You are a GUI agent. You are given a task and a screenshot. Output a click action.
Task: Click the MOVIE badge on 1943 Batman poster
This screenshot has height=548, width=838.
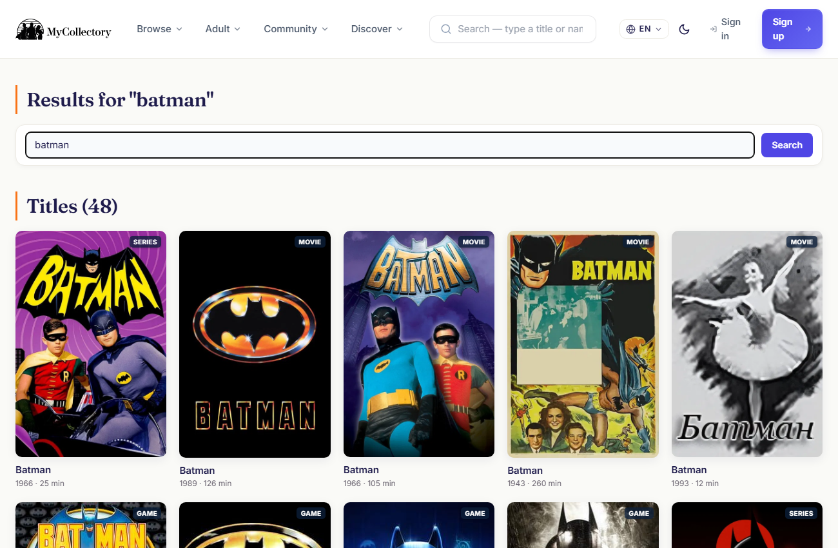[638, 242]
